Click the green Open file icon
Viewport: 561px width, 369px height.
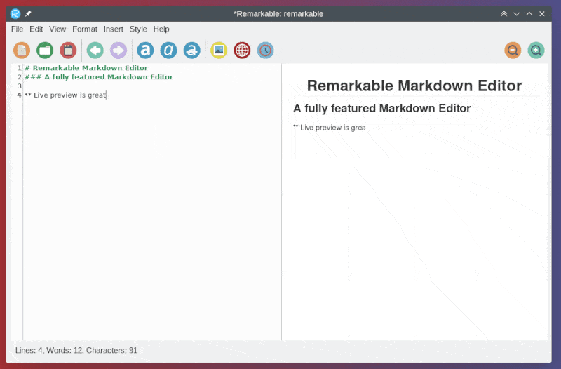45,50
